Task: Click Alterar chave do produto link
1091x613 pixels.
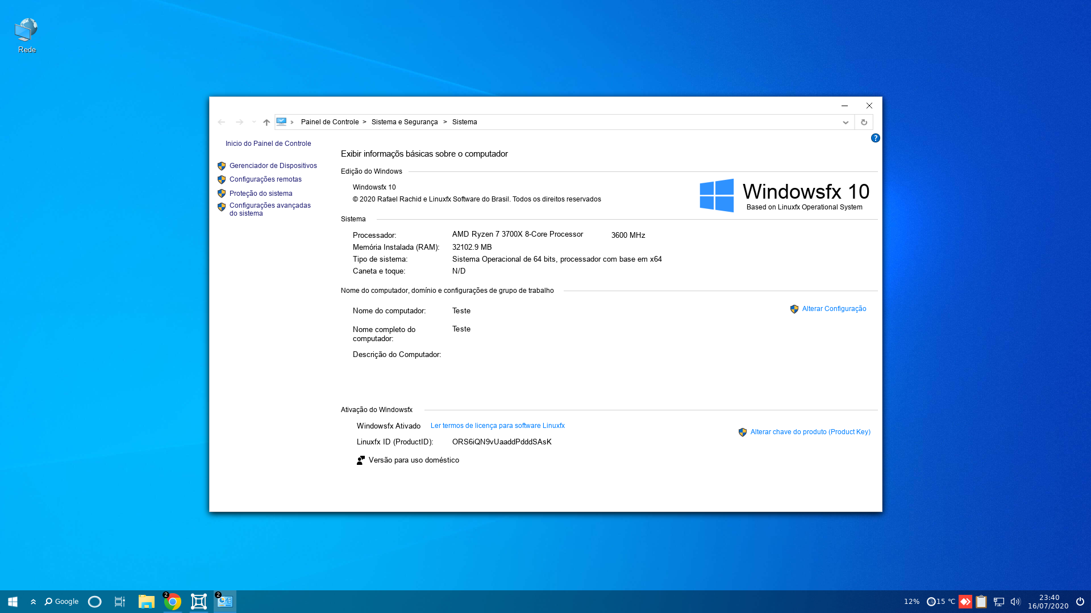Action: click(810, 432)
